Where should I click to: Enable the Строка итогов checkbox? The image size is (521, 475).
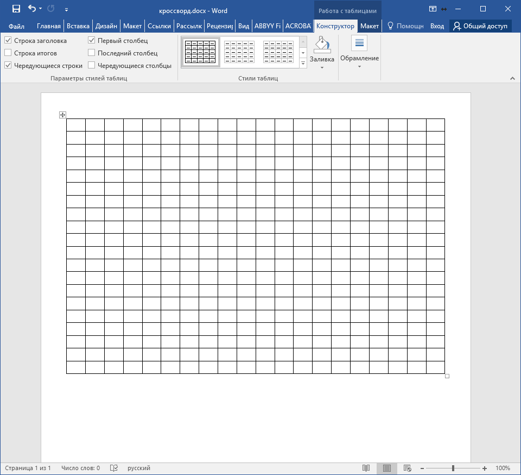[x=8, y=53]
